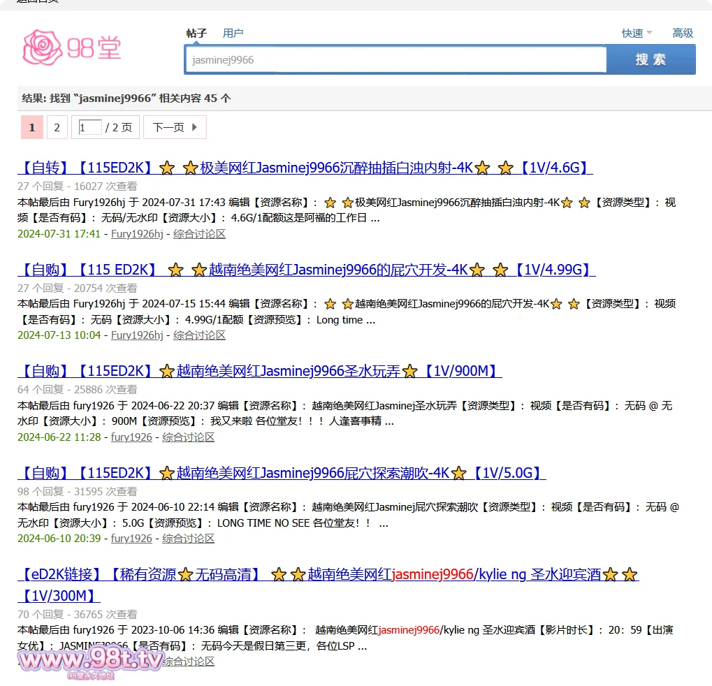Open author fury1926 on the 2024-06-22 post
Screen dimensions: 712x686
pyautogui.click(x=131, y=437)
